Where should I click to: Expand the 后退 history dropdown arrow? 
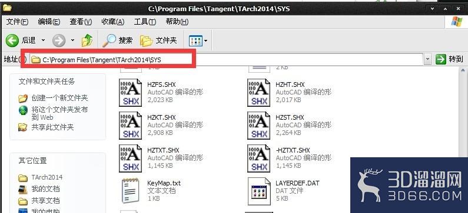(44, 40)
